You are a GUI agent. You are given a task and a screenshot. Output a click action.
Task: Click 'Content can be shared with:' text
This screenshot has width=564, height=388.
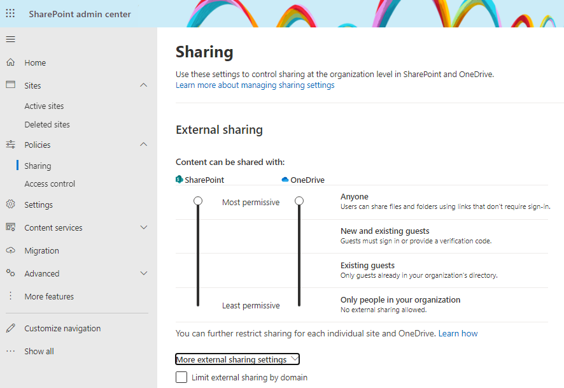click(230, 162)
